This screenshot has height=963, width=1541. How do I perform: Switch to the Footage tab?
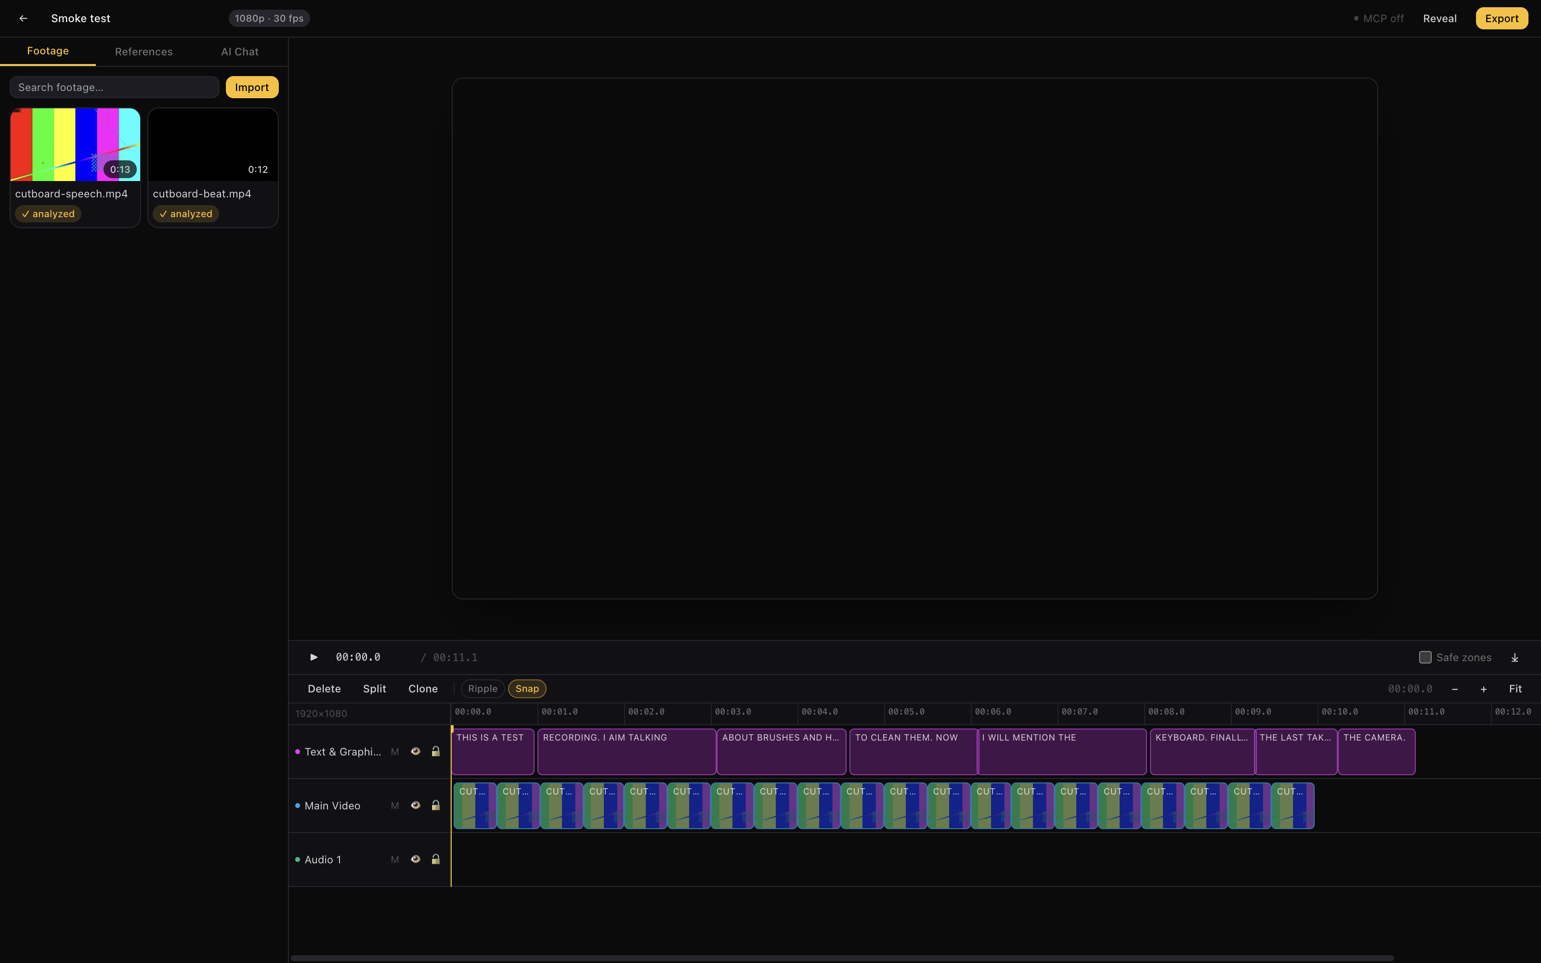(48, 51)
